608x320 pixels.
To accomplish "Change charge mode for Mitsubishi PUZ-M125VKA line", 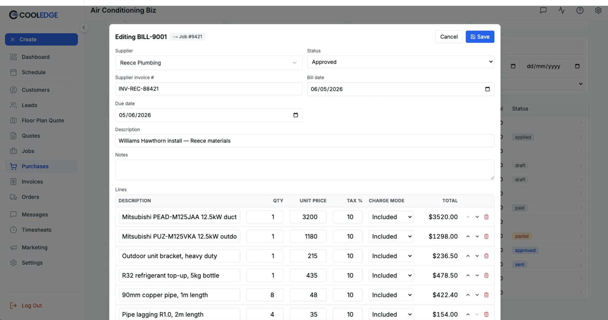I will coord(391,236).
